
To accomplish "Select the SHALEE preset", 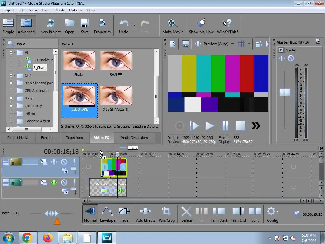I will pos(116,64).
